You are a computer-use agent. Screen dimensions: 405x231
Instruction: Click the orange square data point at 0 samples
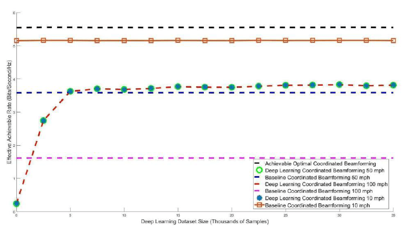16,40
